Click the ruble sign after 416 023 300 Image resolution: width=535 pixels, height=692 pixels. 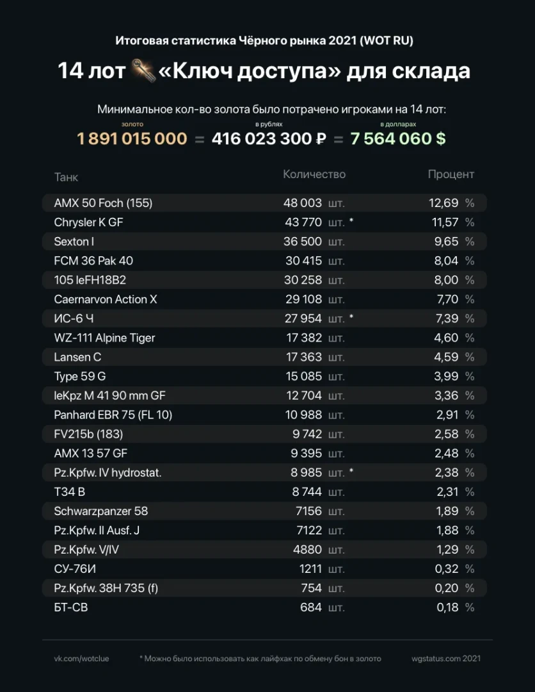321,138
